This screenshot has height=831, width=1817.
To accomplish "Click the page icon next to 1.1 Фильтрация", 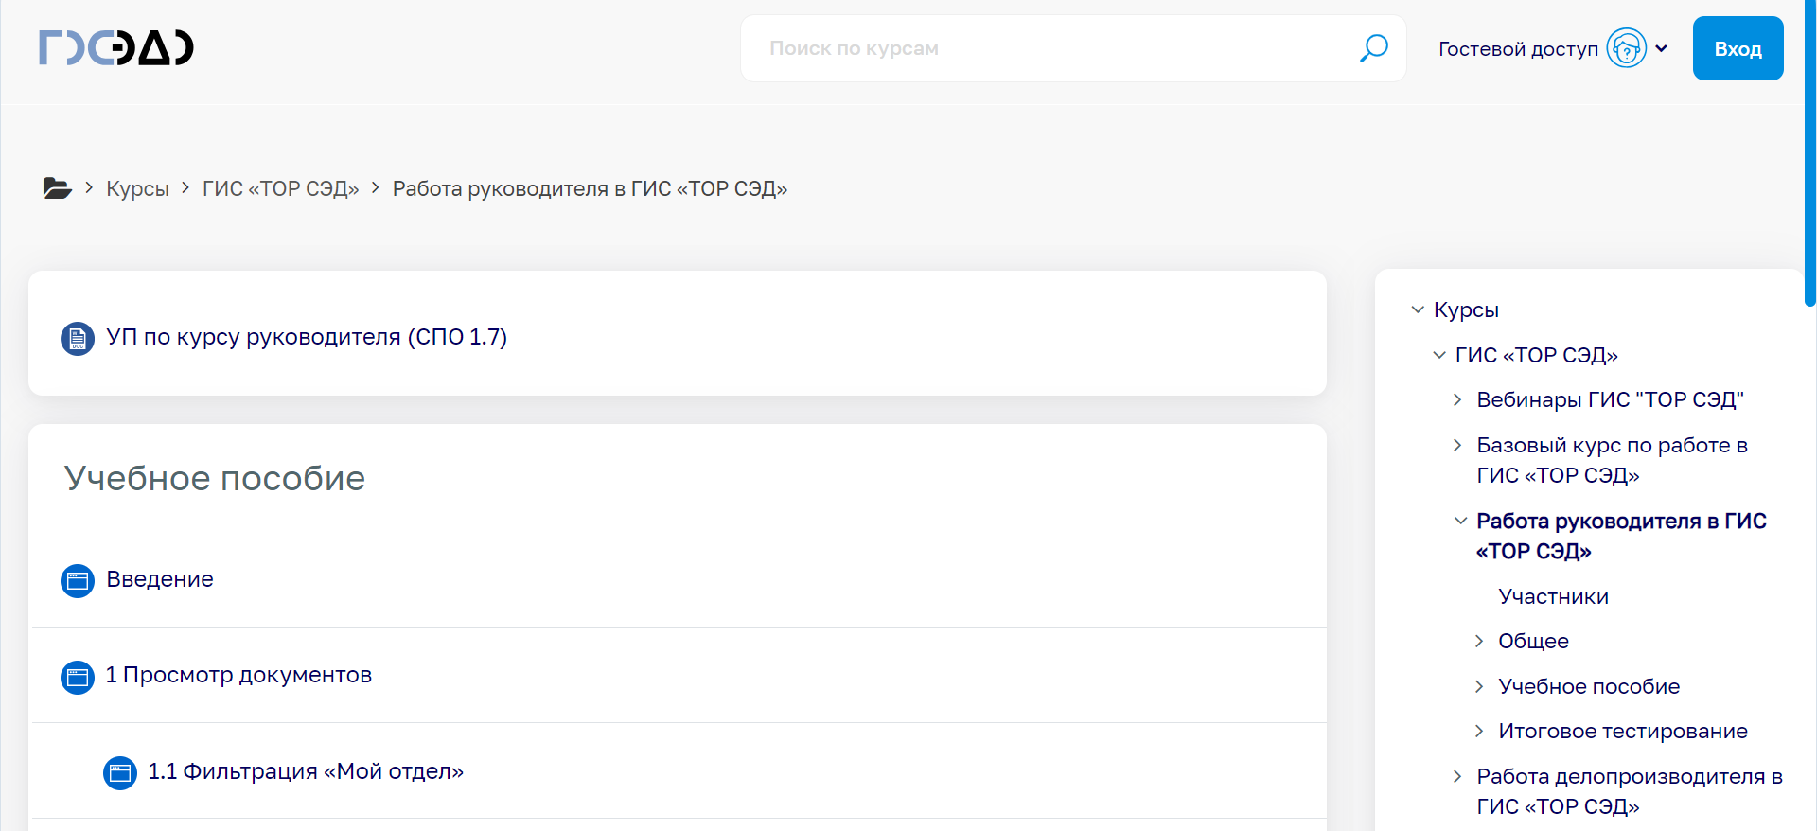I will (120, 772).
